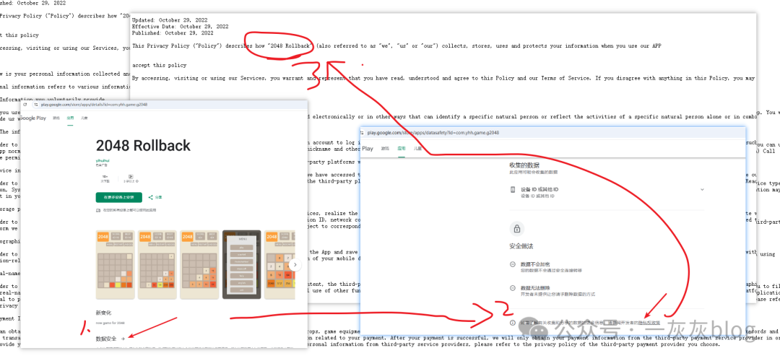
Task: Select the 应用 tab in the left Play window
Action: (x=70, y=117)
